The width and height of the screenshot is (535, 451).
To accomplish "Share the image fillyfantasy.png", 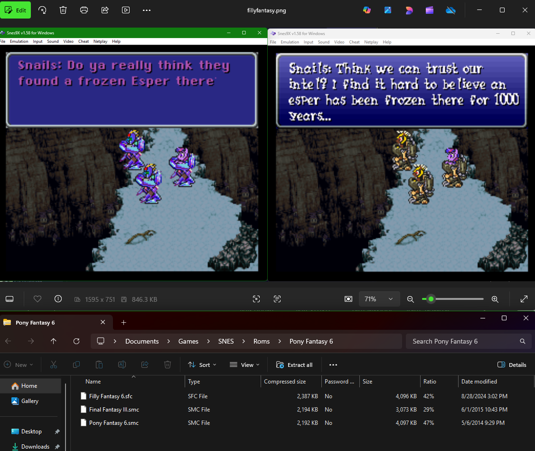I will coord(105,10).
